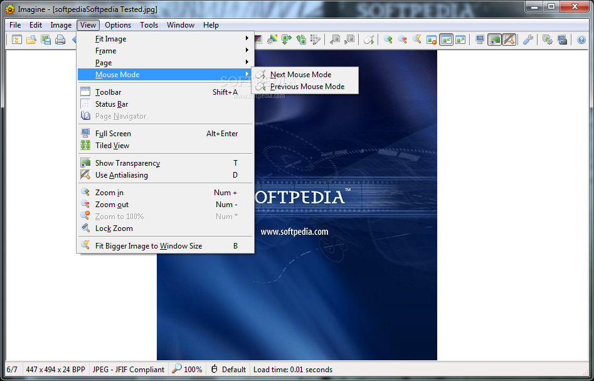This screenshot has height=381, width=594.
Task: Choose Previous Mouse Mode from submenu
Action: (305, 87)
